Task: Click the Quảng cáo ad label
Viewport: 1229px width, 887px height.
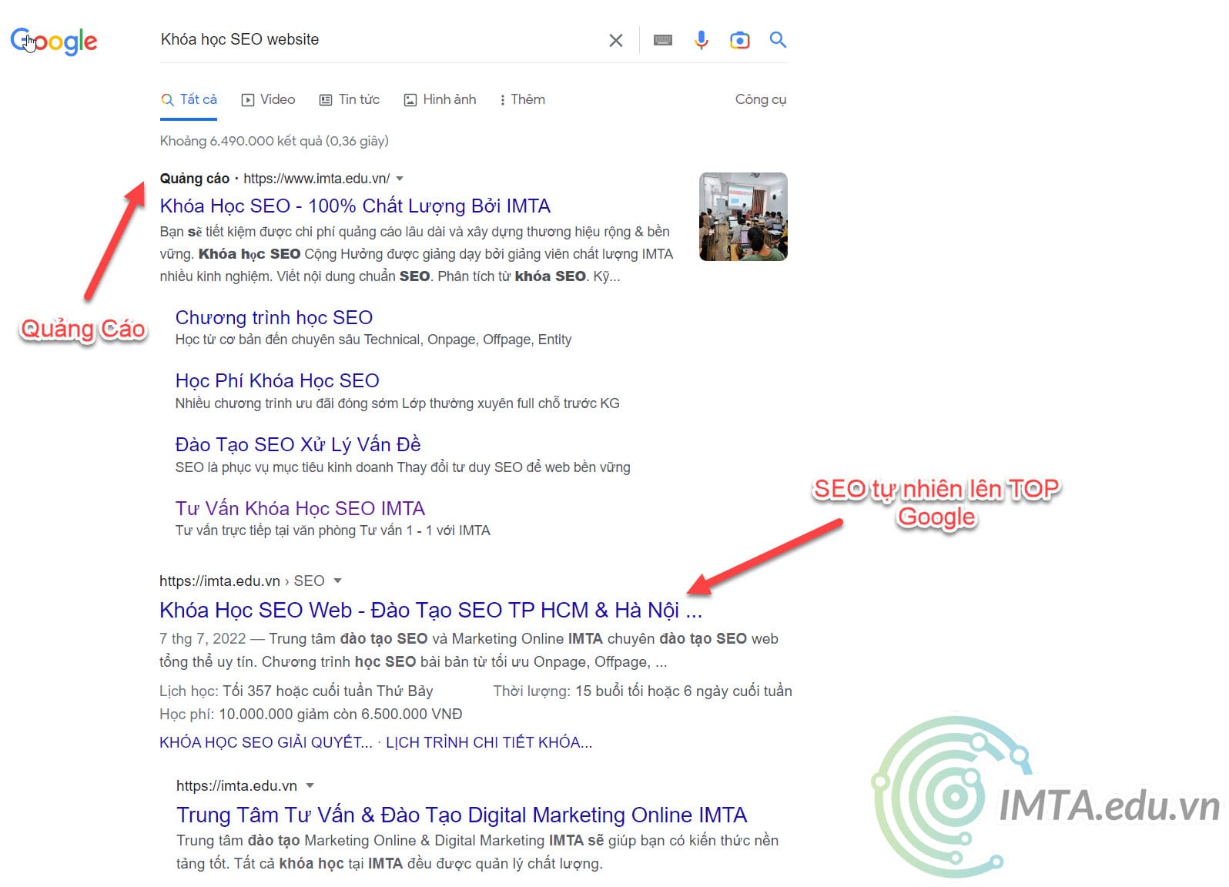Action: tap(195, 179)
